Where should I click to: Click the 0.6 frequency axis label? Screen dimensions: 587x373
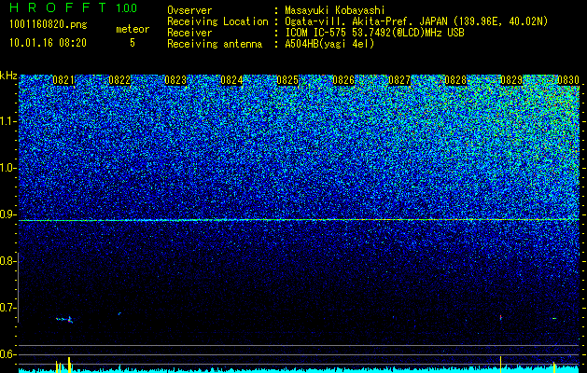coord(7,354)
